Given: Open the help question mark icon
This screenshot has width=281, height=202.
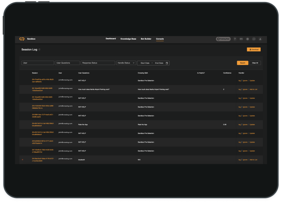Looking at the screenshot, I should (x=235, y=39).
